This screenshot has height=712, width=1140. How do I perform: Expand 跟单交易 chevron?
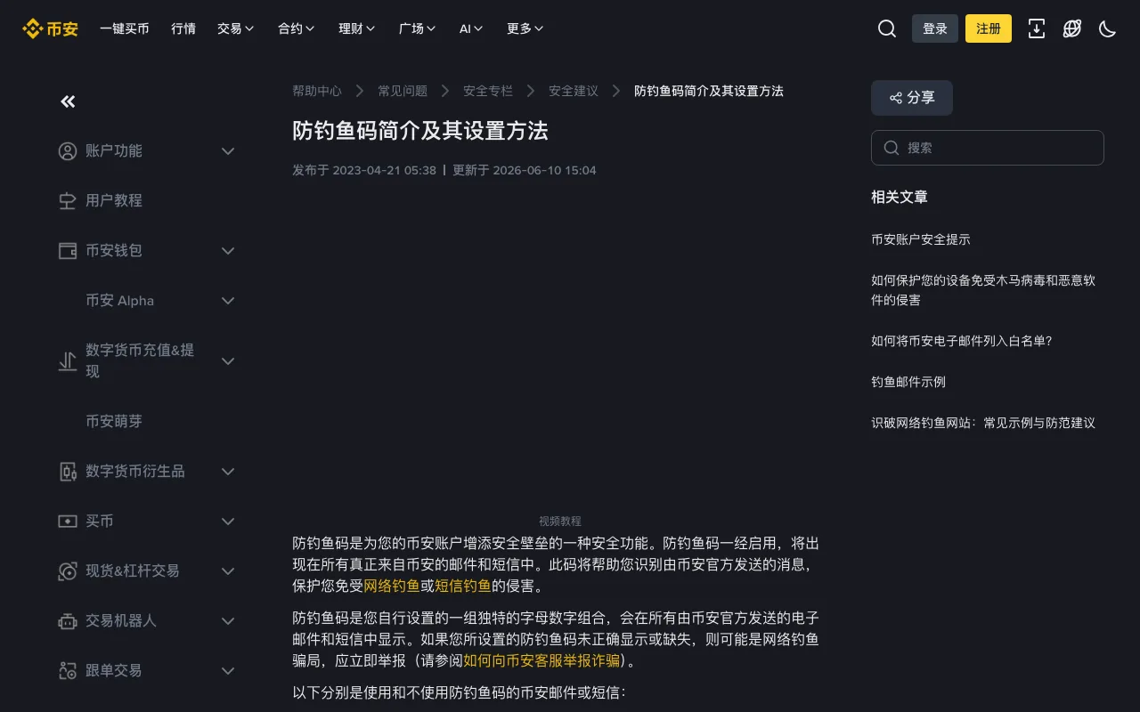coord(228,671)
